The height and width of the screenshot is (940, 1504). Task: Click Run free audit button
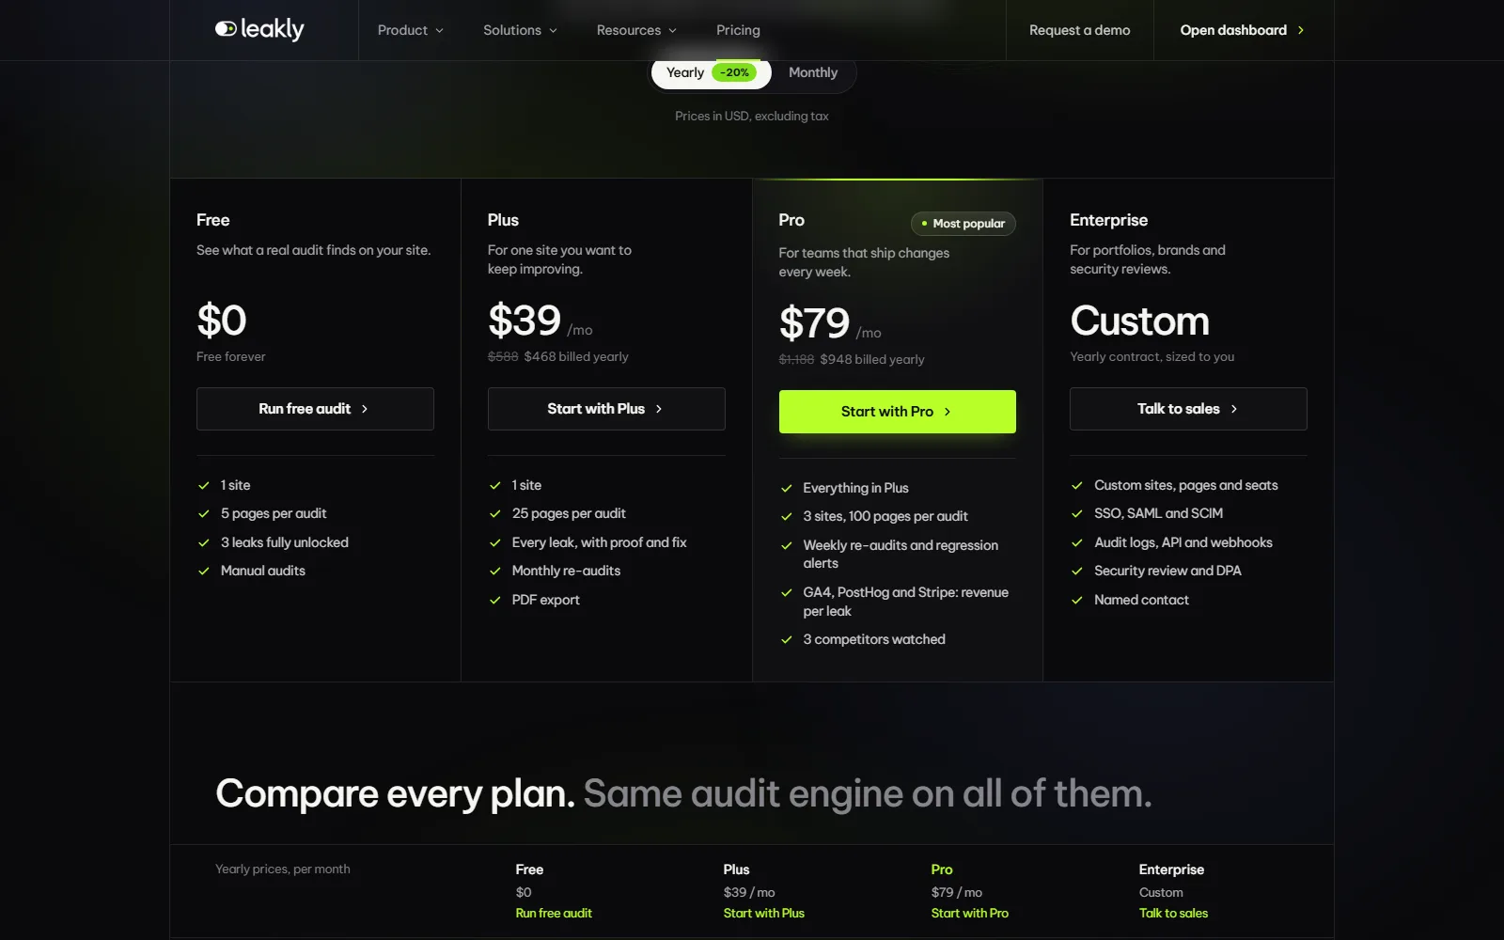click(x=315, y=409)
